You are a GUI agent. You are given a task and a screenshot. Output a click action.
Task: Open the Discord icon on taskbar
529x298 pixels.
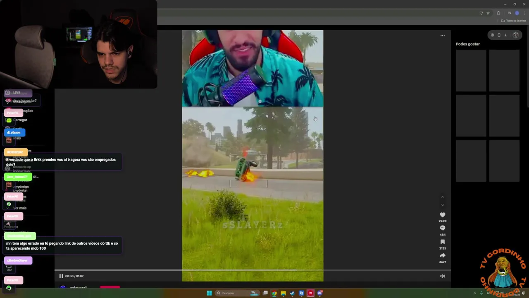pos(319,293)
